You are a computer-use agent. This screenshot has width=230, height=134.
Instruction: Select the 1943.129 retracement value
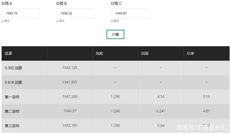(x=70, y=68)
